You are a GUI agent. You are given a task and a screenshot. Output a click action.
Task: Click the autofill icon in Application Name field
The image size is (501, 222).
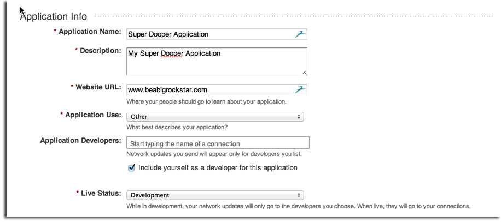click(299, 34)
